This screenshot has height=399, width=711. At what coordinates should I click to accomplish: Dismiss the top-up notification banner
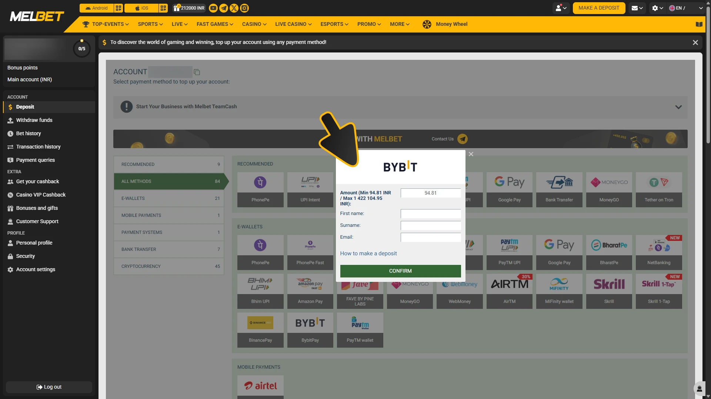pos(695,43)
